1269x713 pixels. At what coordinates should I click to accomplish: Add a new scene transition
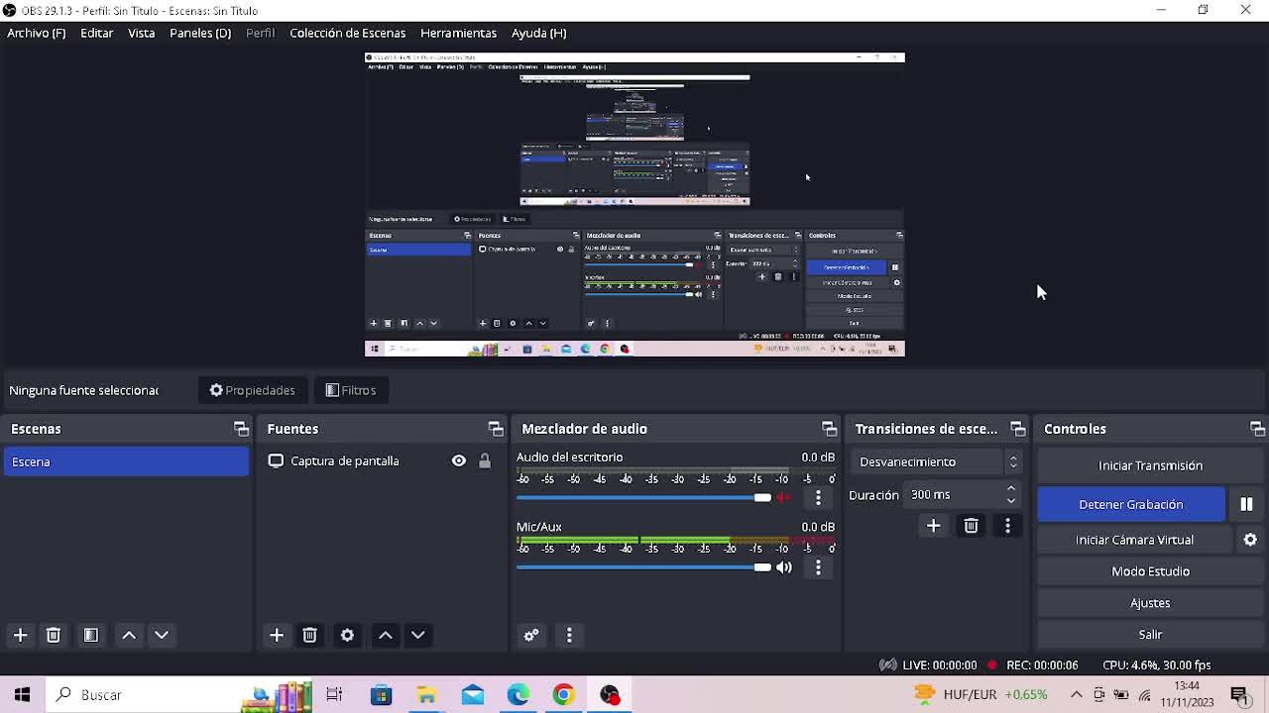point(933,526)
